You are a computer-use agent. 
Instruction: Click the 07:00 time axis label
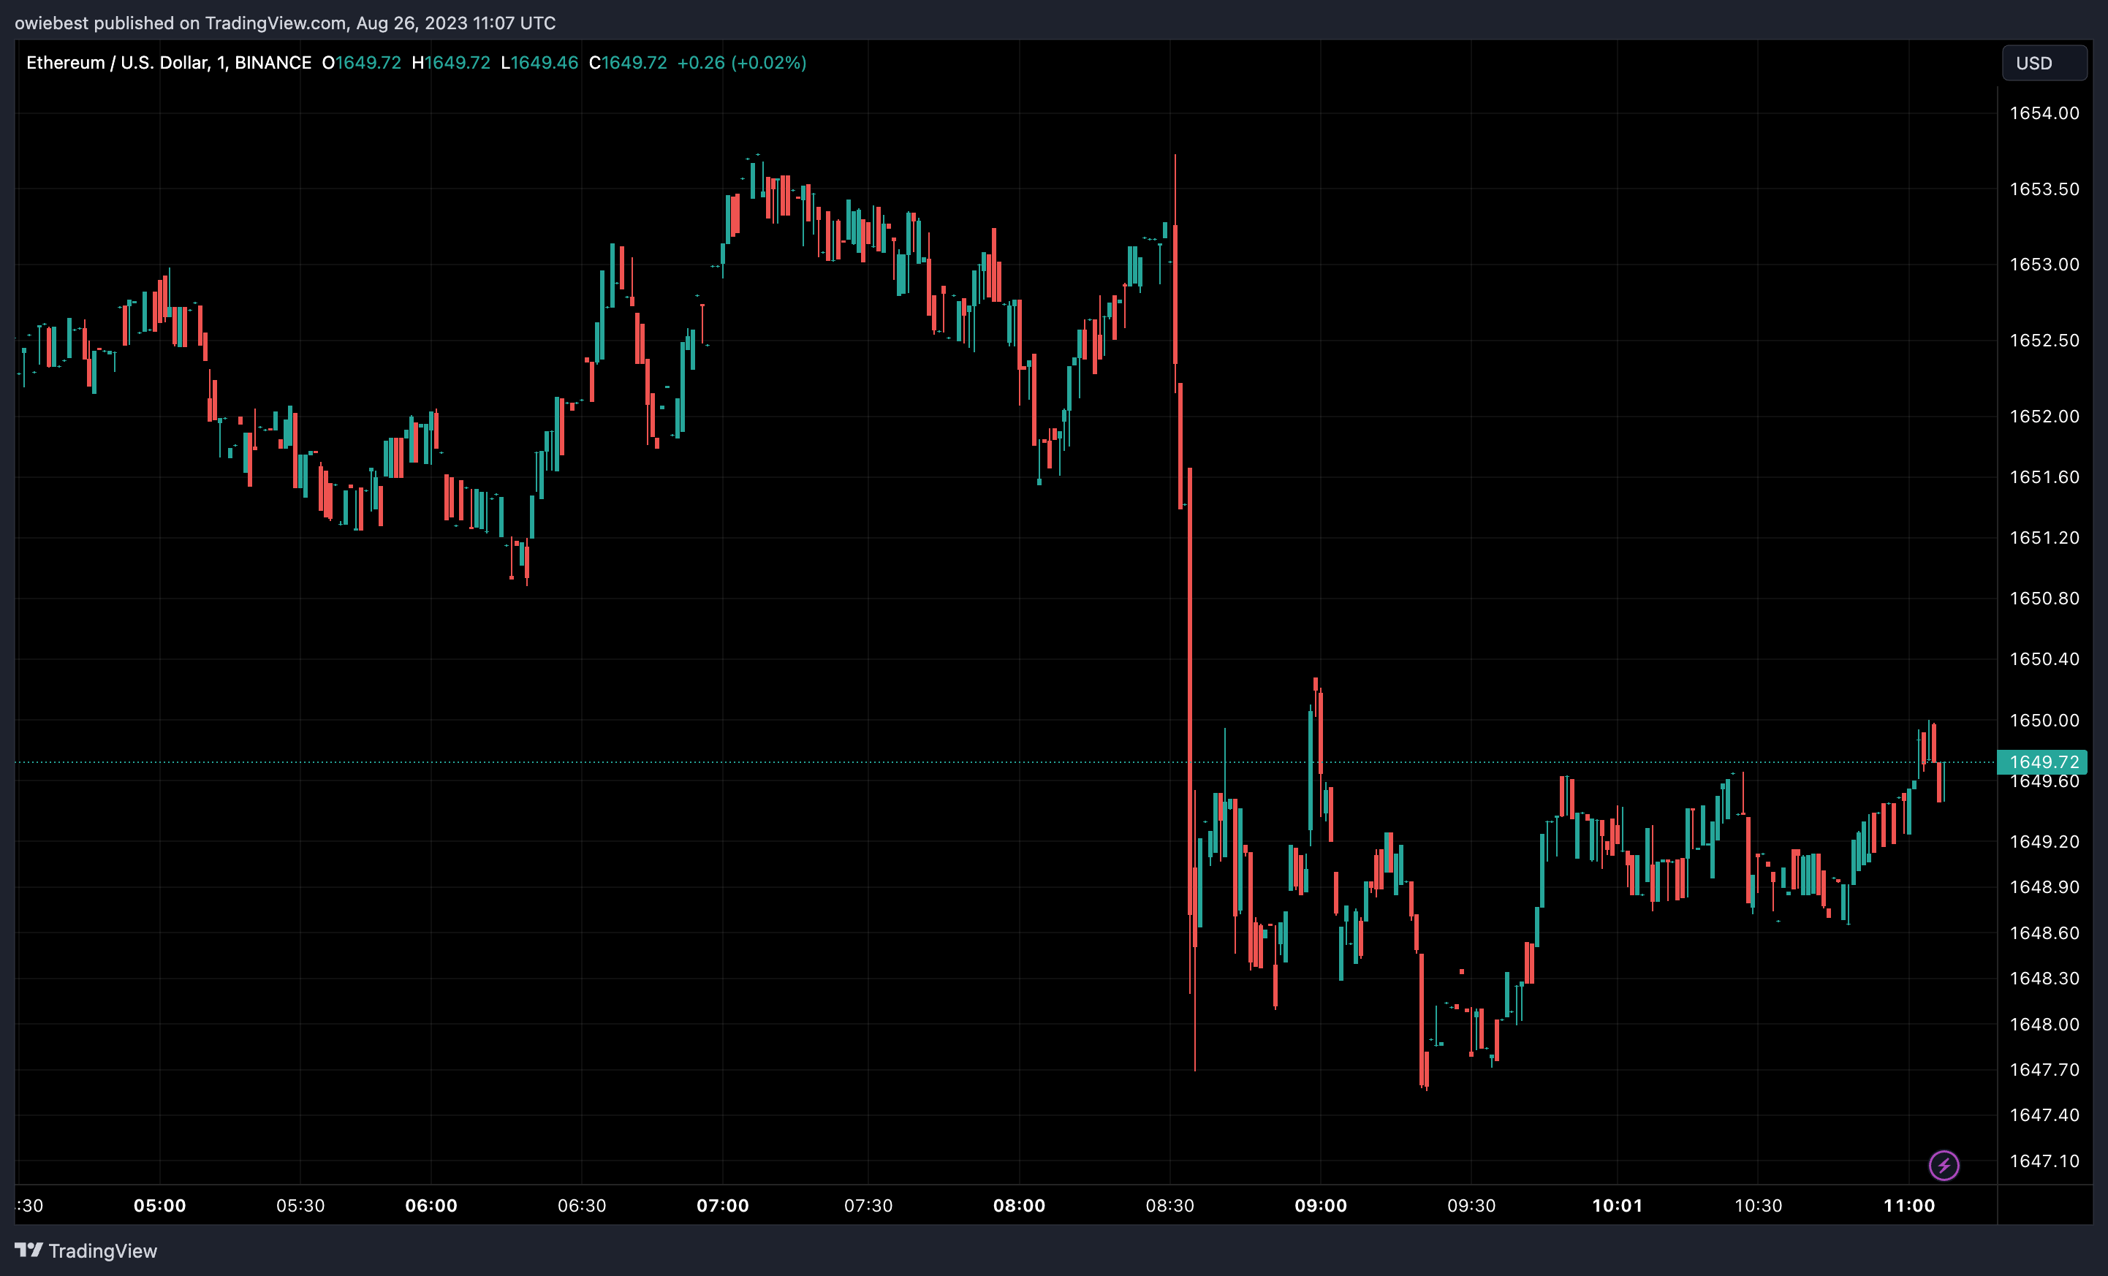(x=723, y=1206)
